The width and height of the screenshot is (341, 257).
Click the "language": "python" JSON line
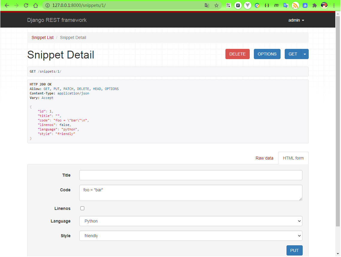[x=58, y=129]
